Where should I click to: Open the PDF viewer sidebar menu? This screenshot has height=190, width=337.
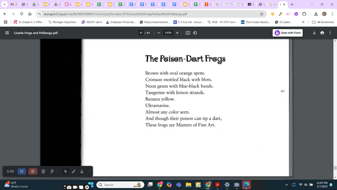(x=7, y=33)
